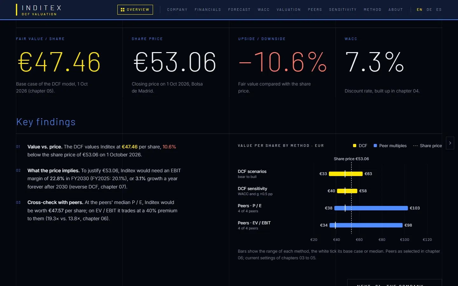This screenshot has height=286, width=458.
Task: Click the 'DCF sensitivity' row label
Action: pyautogui.click(x=253, y=189)
